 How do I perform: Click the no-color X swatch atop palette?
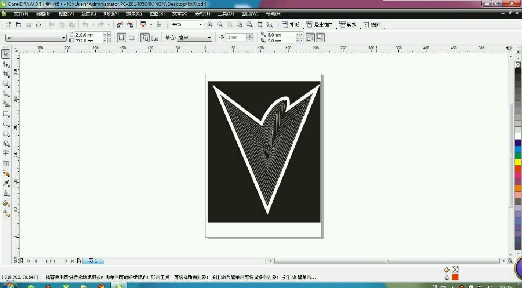coord(518,65)
